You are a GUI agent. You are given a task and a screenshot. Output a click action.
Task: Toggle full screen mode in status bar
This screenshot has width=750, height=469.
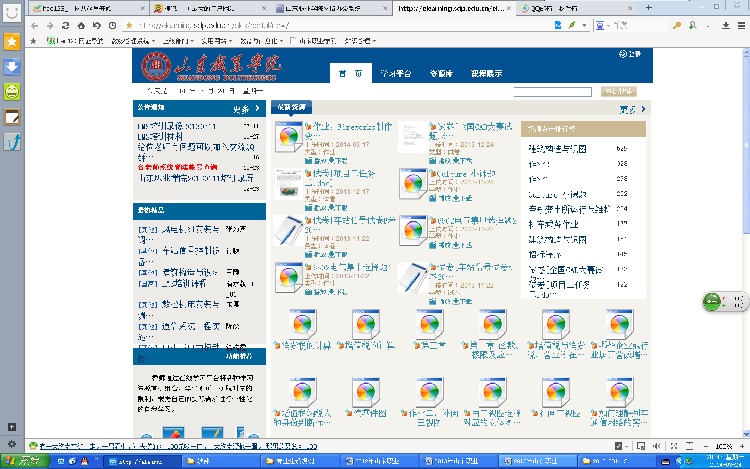(674, 446)
